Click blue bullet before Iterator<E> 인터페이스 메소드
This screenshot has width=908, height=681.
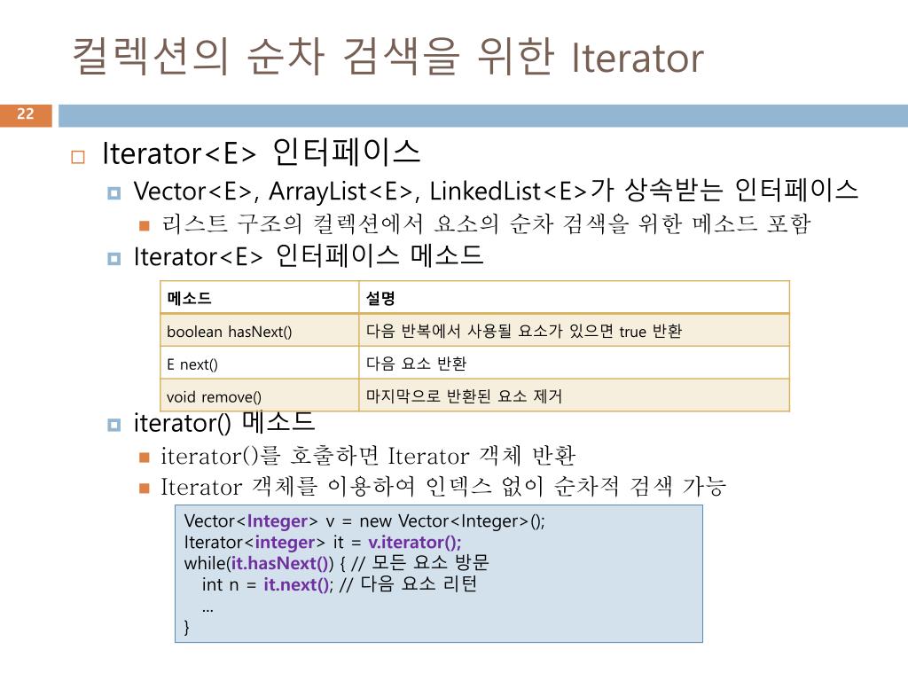(x=114, y=258)
